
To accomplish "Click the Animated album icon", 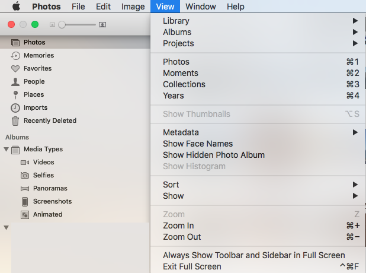I will (x=25, y=214).
